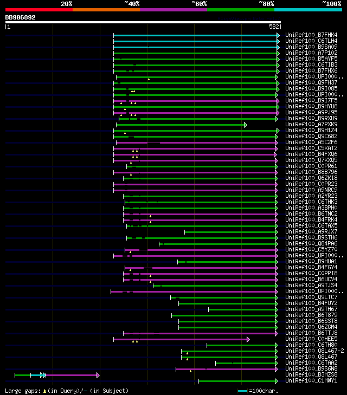
Task: Click UniRef100_C6TAA2 label
Action: 311,362
